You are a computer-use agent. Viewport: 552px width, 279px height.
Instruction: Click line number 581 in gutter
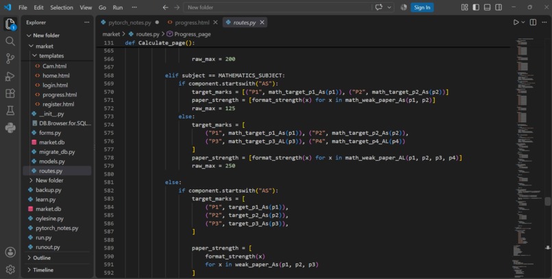(109, 182)
